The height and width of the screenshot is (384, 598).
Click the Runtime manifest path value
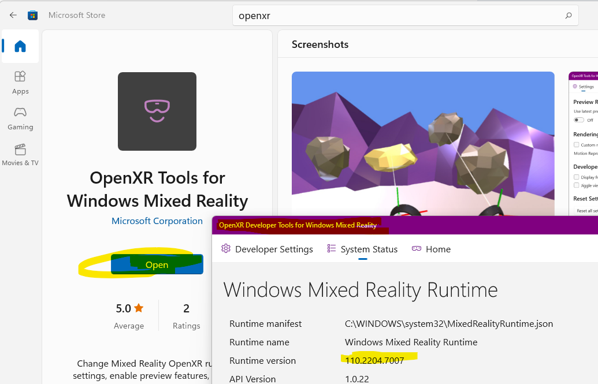pos(449,324)
